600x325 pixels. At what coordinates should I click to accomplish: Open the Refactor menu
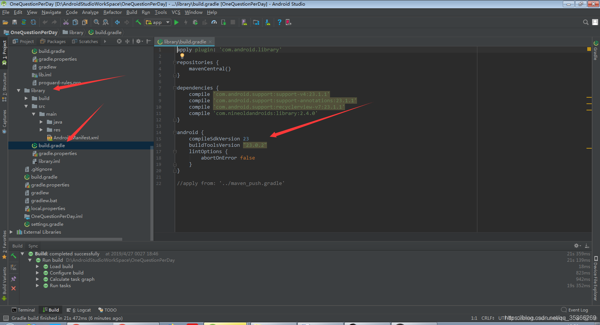(x=112, y=12)
